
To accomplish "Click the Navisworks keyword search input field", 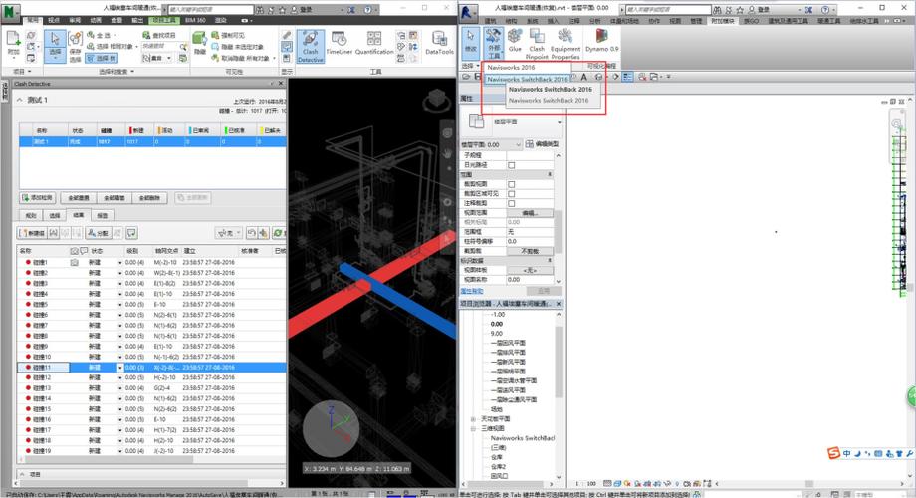I will 211,10.
